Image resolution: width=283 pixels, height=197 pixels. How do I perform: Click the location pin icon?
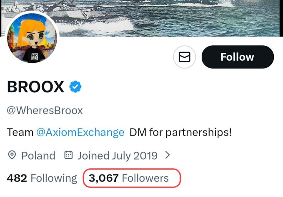tap(12, 155)
